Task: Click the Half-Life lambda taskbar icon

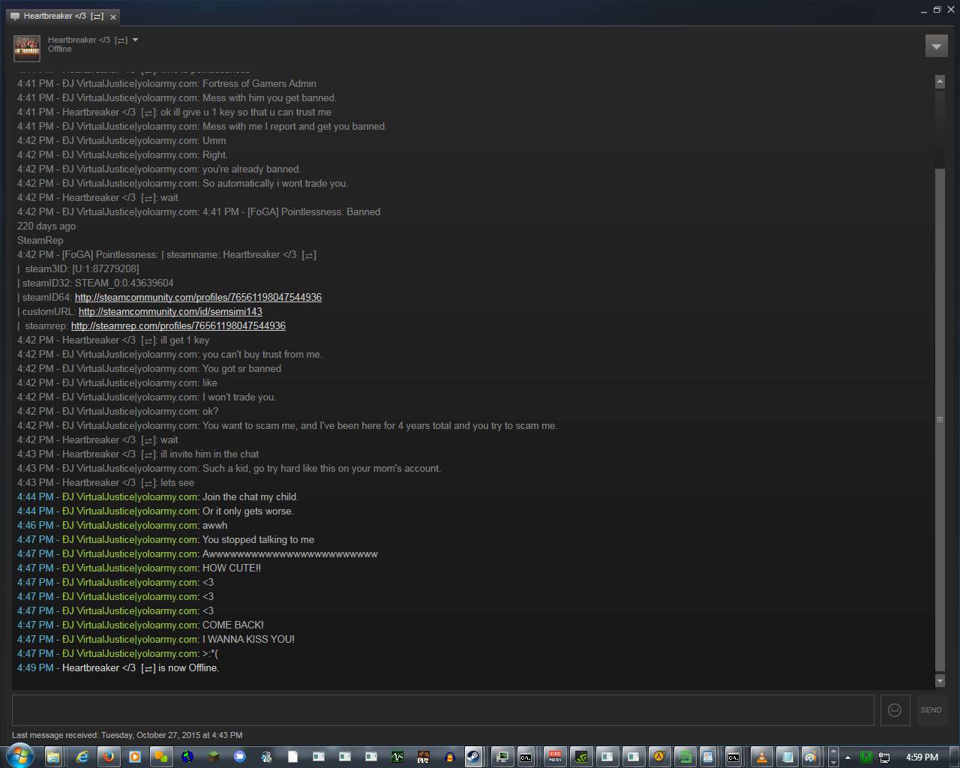Action: pyautogui.click(x=659, y=757)
